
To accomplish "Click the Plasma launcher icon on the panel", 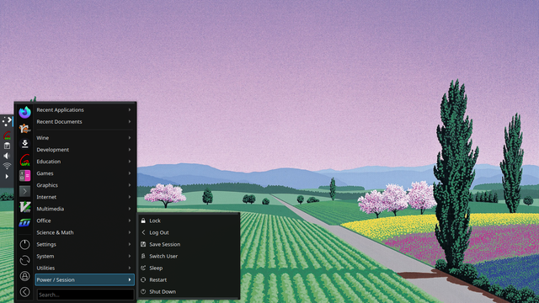I will [x=7, y=121].
